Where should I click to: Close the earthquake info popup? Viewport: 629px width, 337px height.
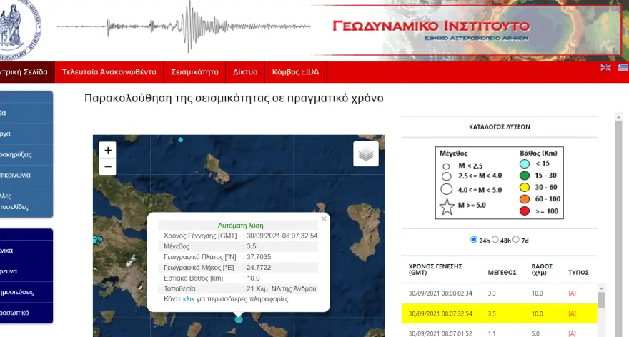(x=324, y=219)
